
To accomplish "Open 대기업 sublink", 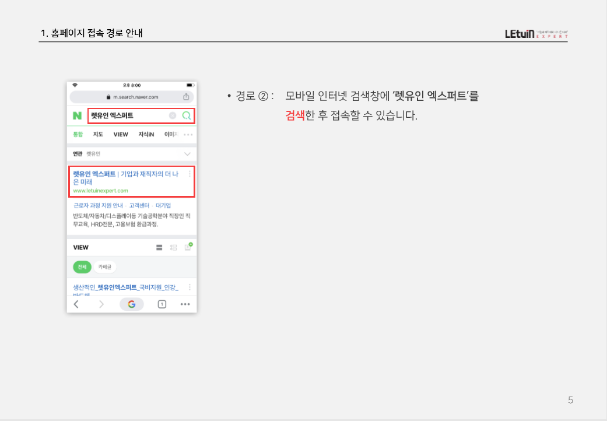I will [163, 205].
